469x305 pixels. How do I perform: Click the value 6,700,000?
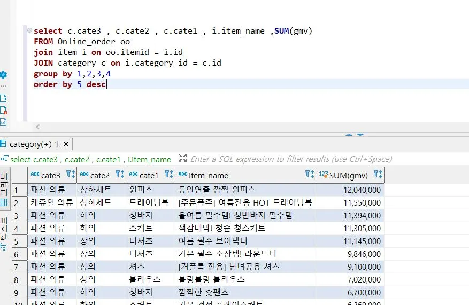(x=364, y=293)
